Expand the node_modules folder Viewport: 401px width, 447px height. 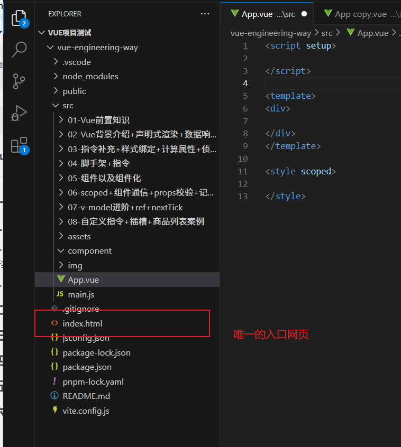[x=56, y=76]
